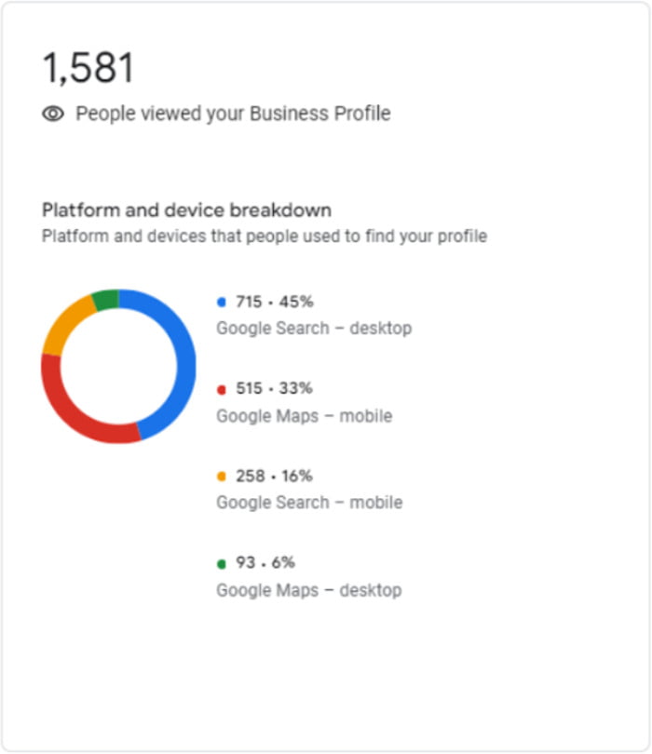Click the blue Google Search desktop legend dot

(222, 303)
